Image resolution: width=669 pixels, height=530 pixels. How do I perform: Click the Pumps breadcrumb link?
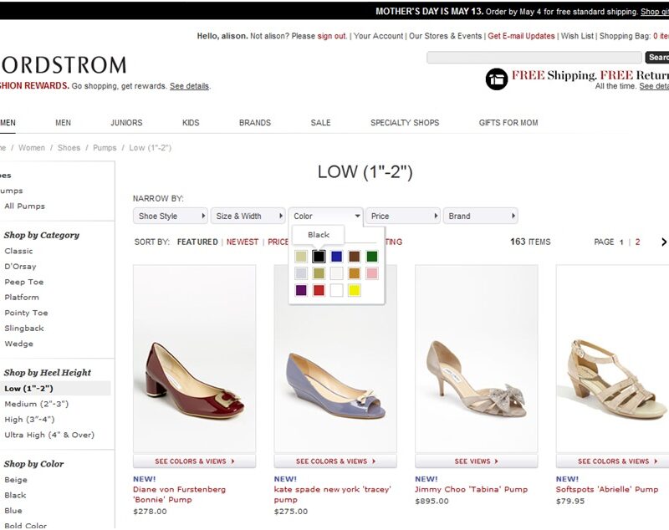point(105,148)
